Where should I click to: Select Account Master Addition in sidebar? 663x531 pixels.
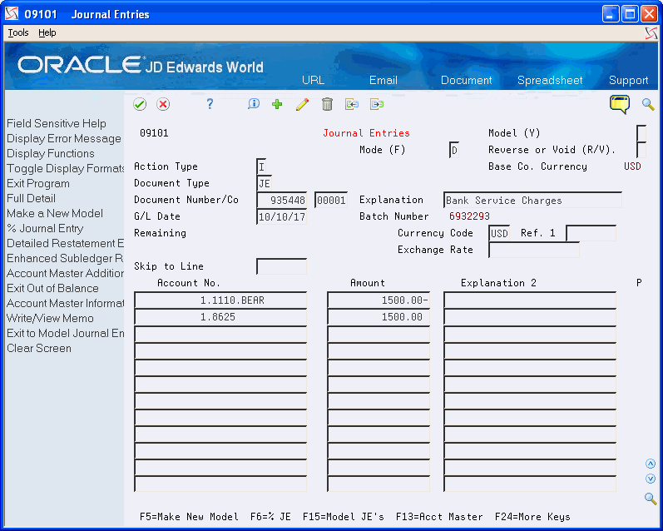[65, 273]
